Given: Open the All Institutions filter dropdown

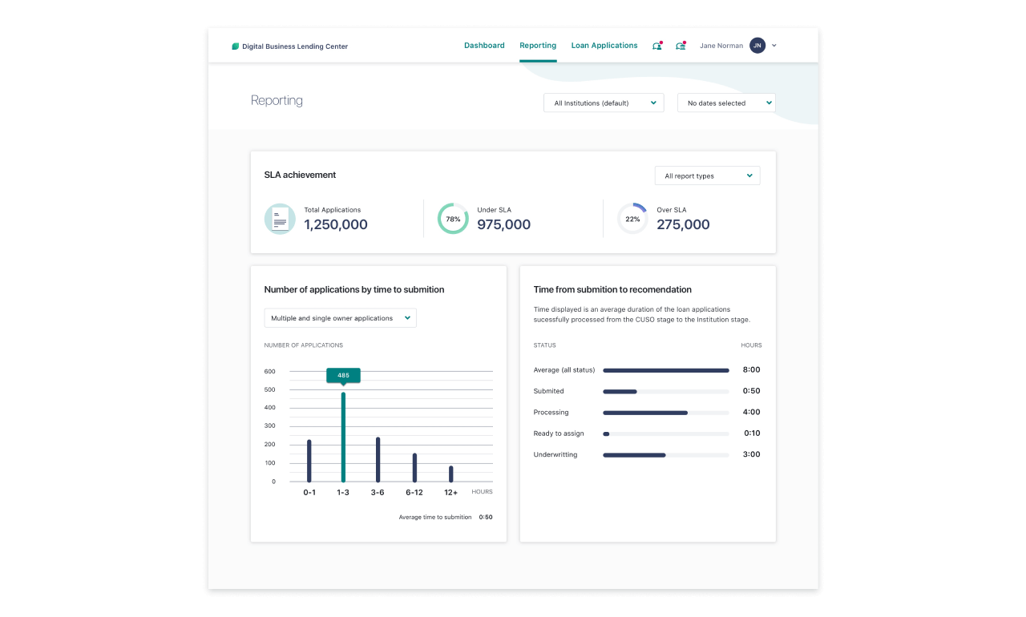Looking at the screenshot, I should coord(603,103).
